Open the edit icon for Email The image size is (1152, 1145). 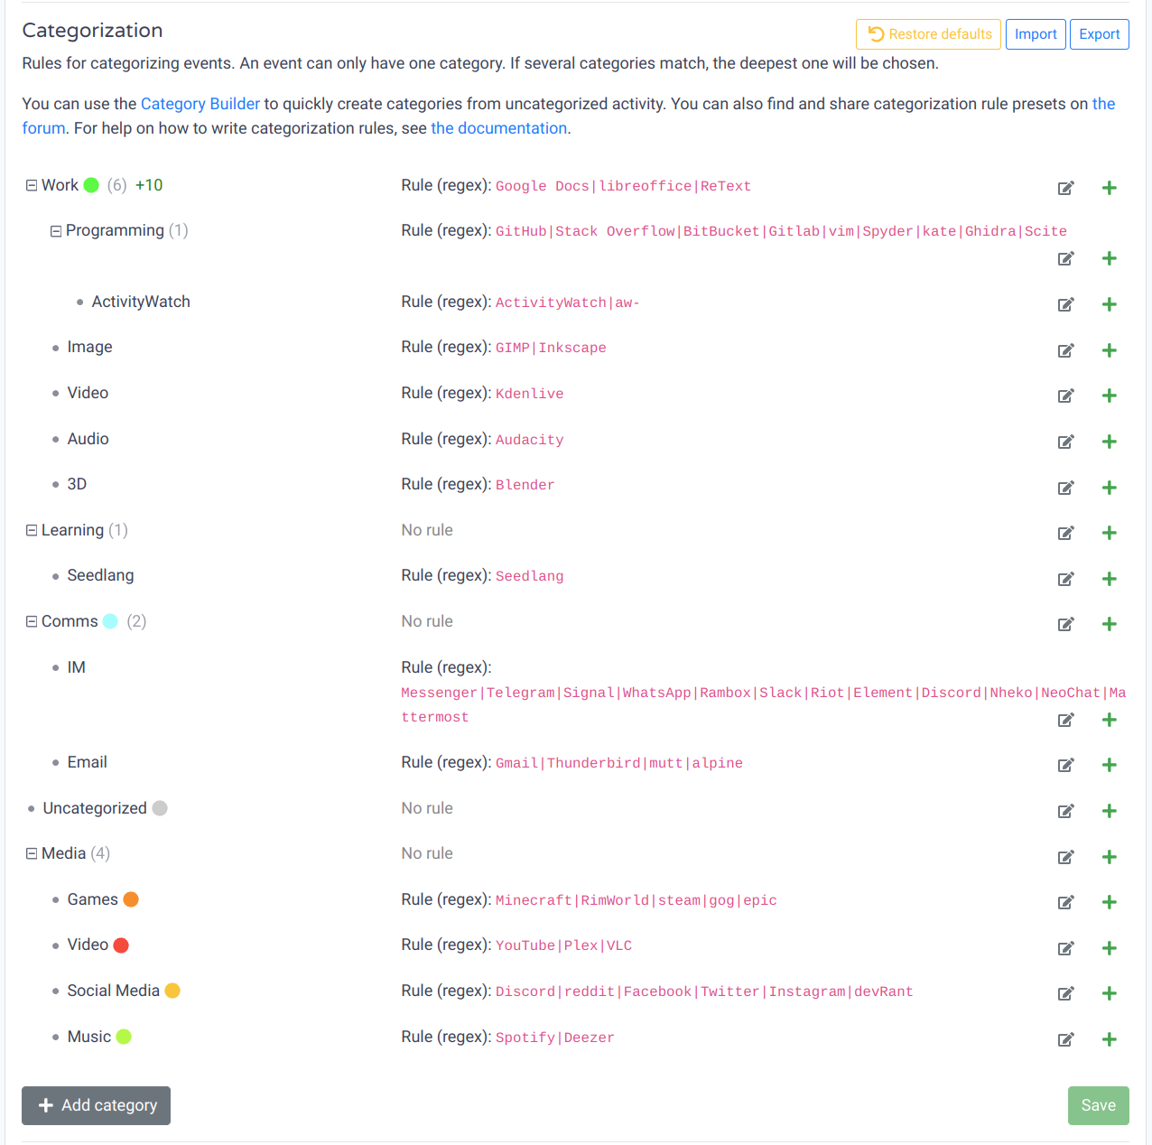pos(1065,765)
